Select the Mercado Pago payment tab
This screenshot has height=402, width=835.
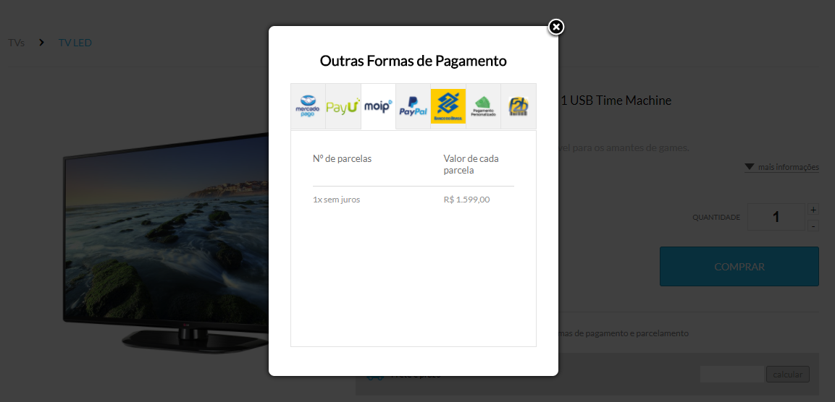tap(308, 106)
